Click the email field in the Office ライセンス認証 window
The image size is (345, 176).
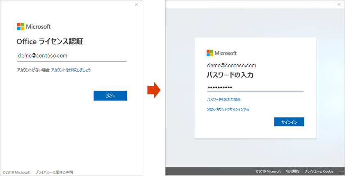point(72,56)
